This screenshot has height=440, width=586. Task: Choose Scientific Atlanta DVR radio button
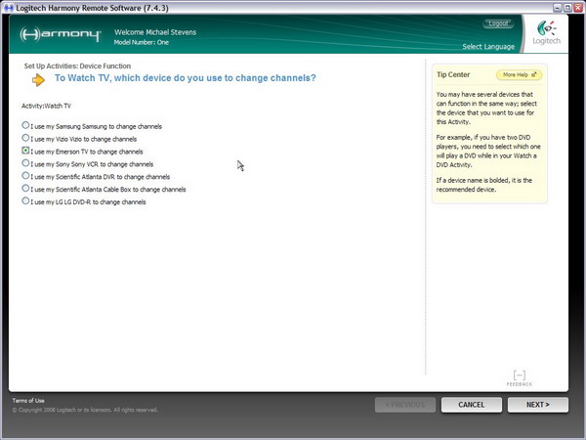pos(25,175)
